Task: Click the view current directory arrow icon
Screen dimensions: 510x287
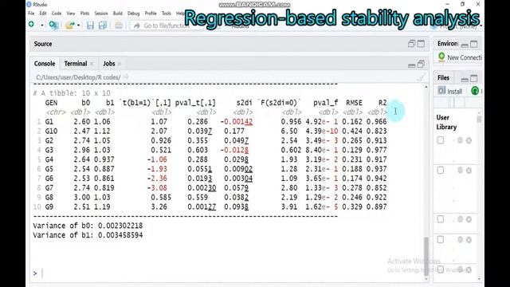Action: 126,77
